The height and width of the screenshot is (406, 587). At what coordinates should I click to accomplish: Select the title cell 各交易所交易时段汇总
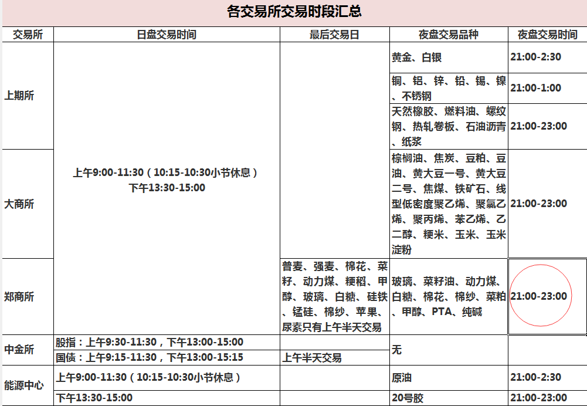(294, 13)
